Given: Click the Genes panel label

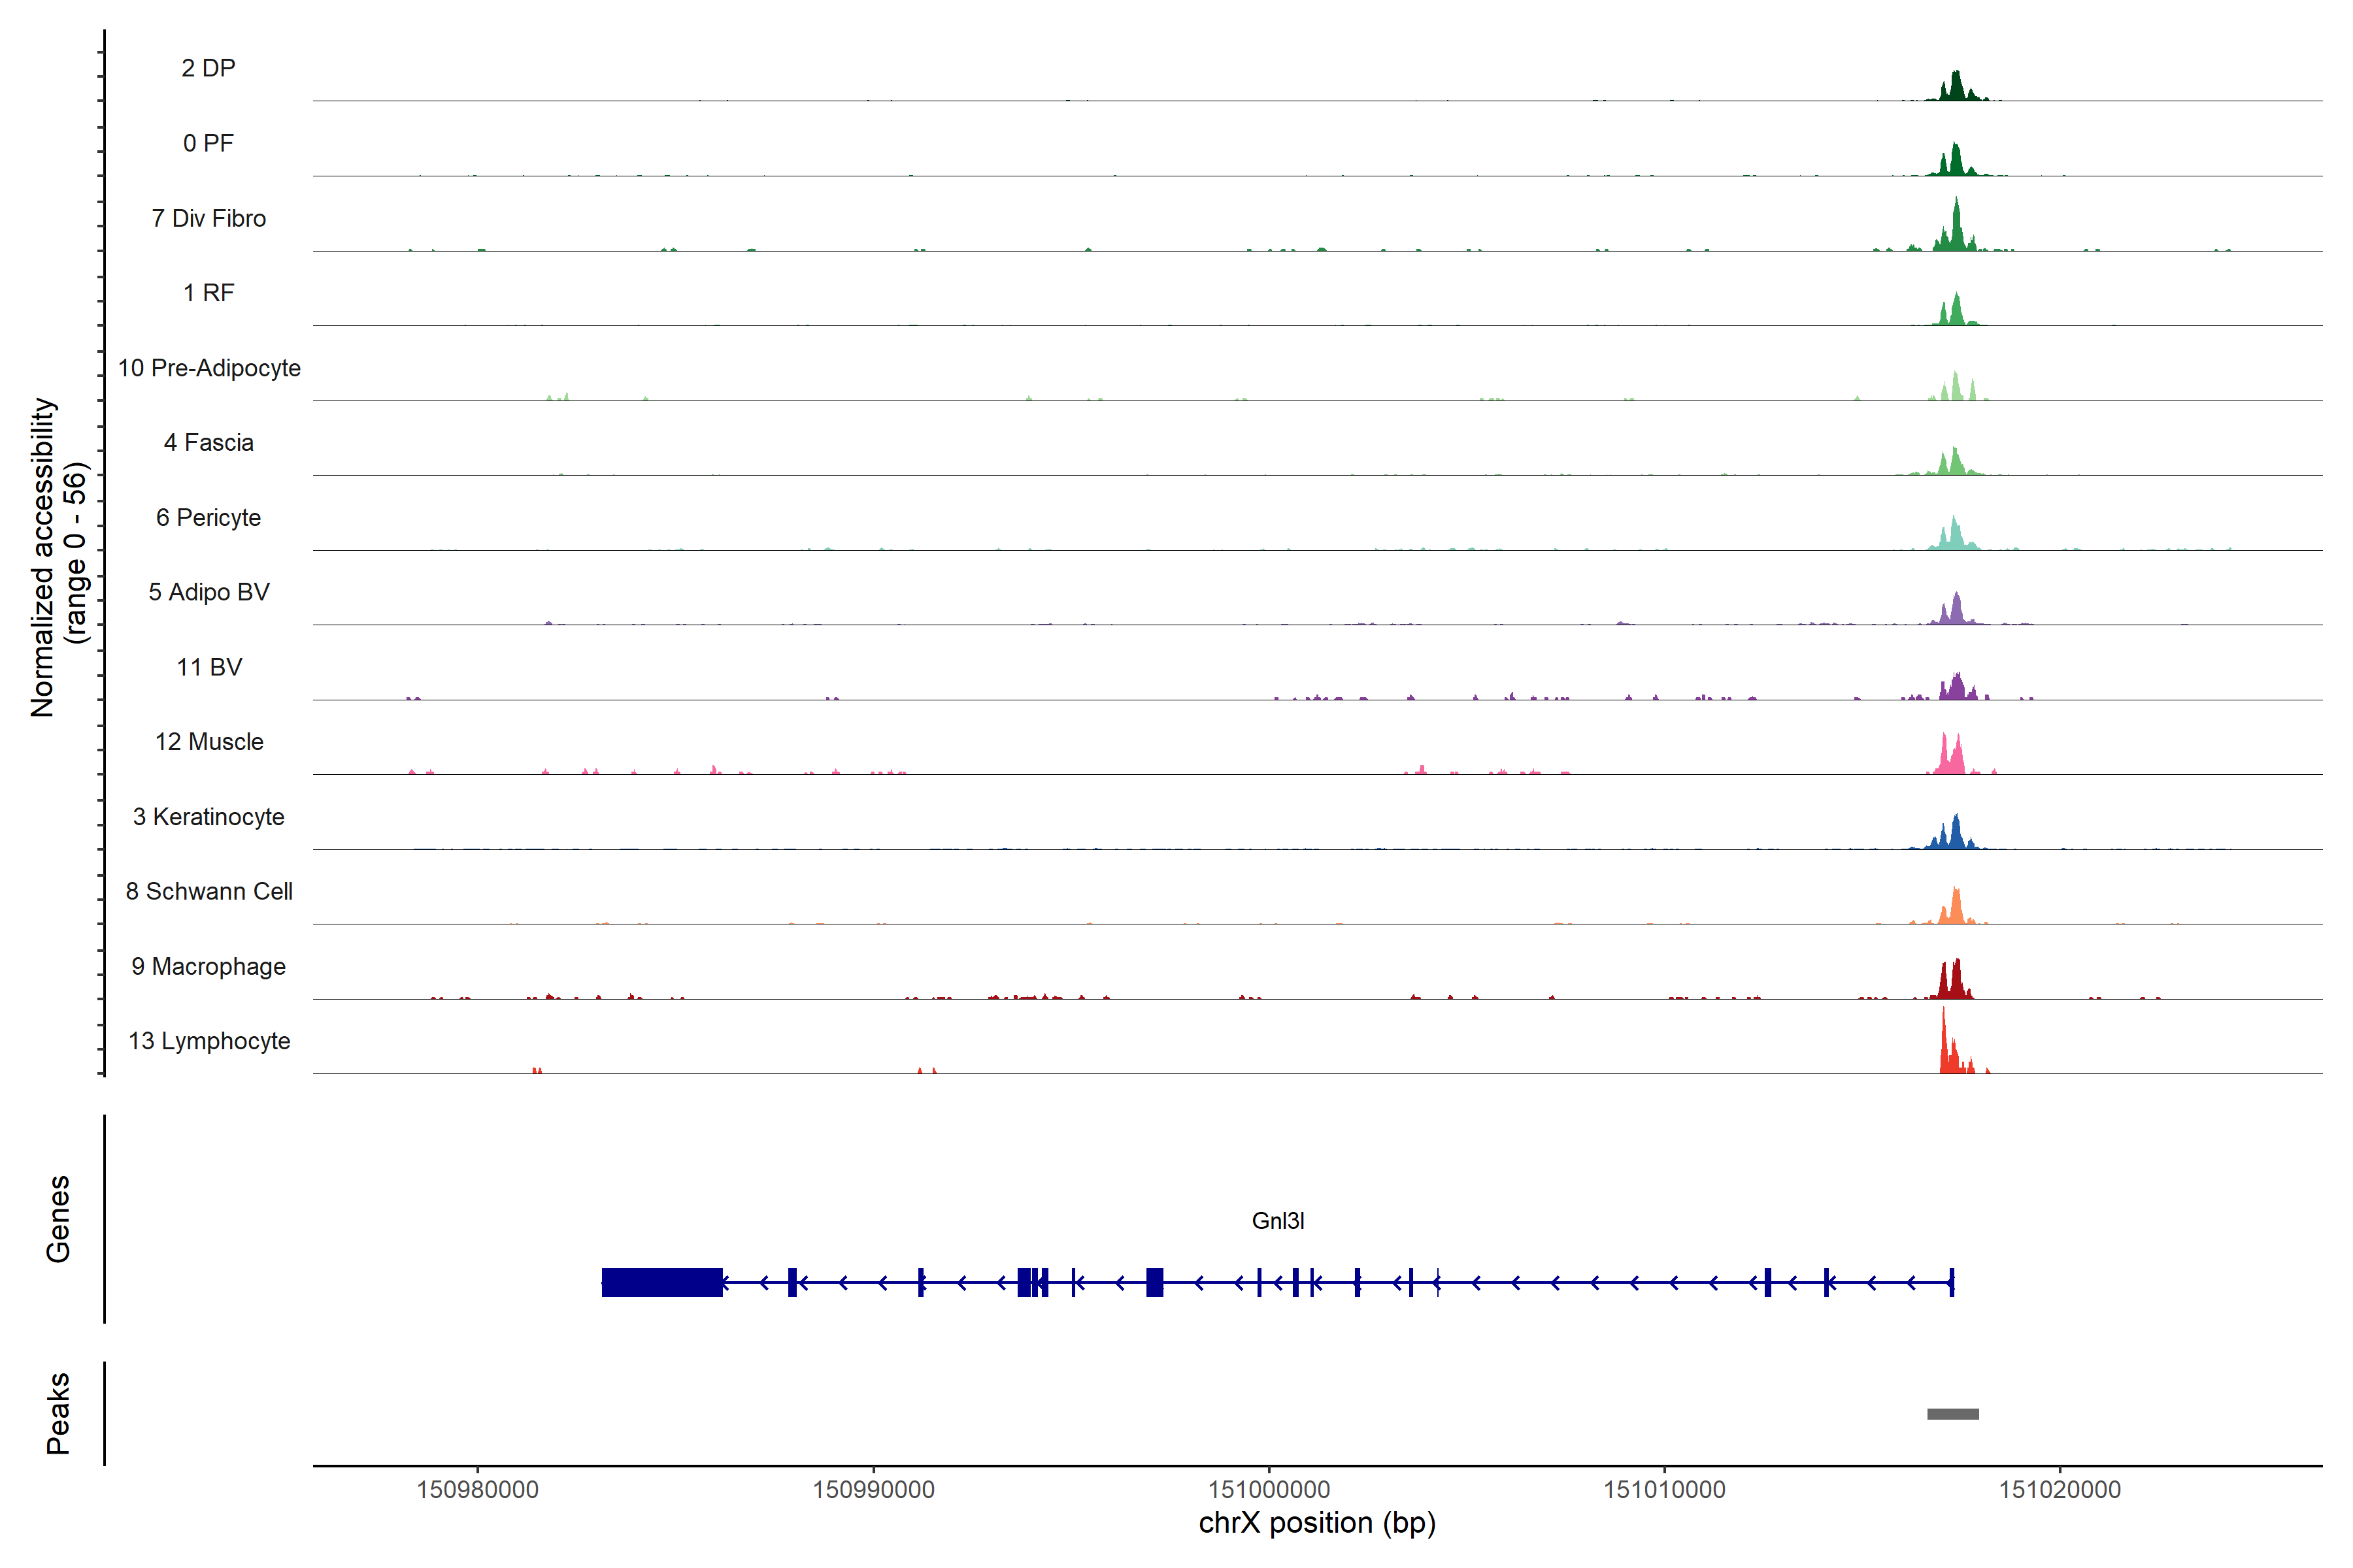Looking at the screenshot, I should pyautogui.click(x=58, y=1219).
